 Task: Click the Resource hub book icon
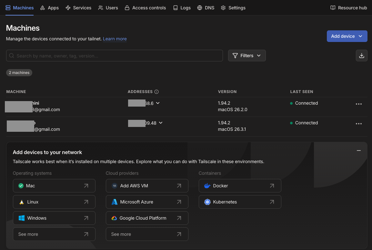tap(333, 8)
